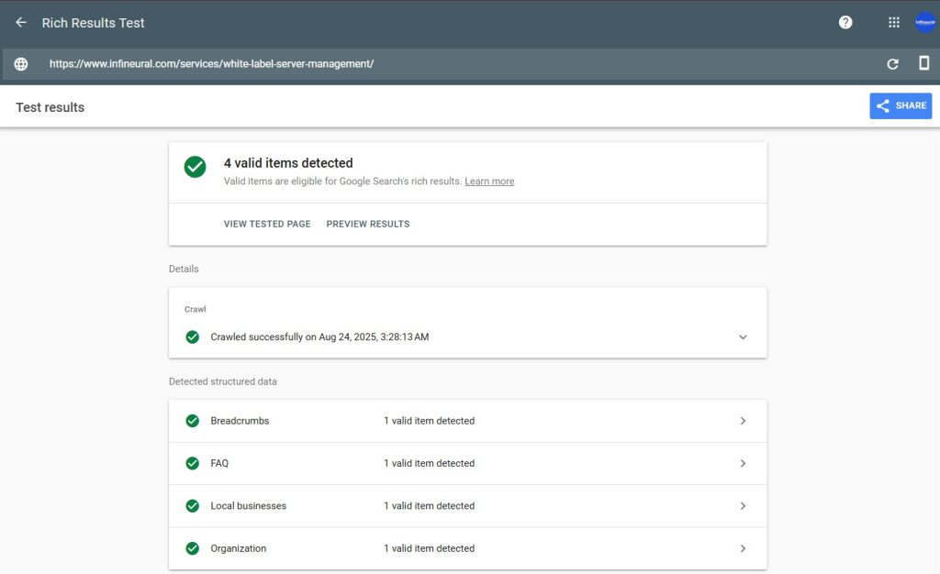The width and height of the screenshot is (940, 574).
Task: Click the Infineural profile avatar
Action: point(923,22)
